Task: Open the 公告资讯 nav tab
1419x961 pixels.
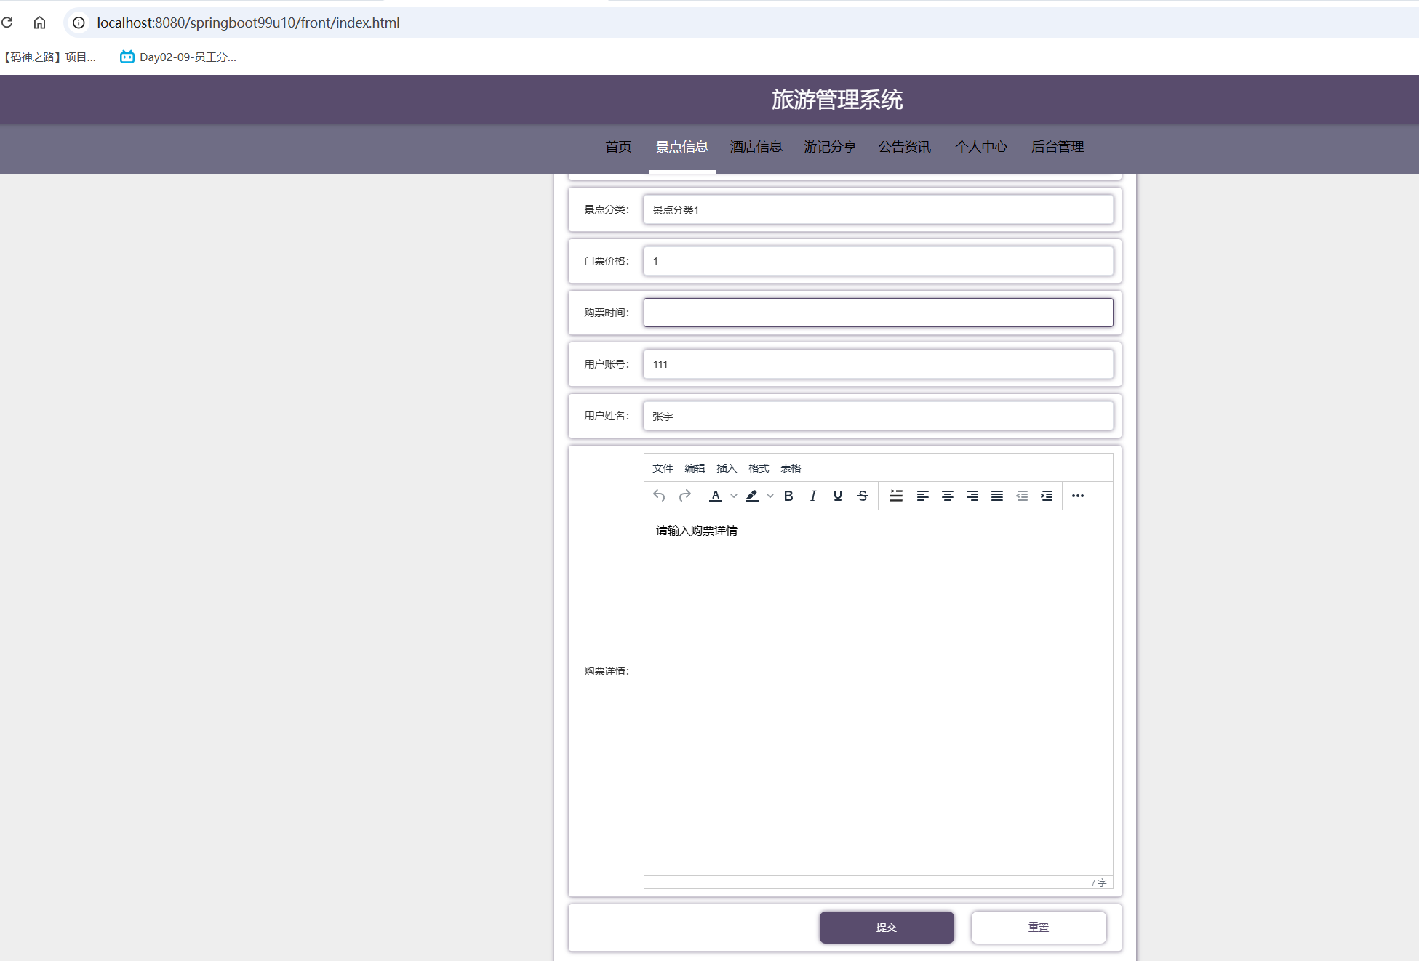Action: [x=905, y=147]
